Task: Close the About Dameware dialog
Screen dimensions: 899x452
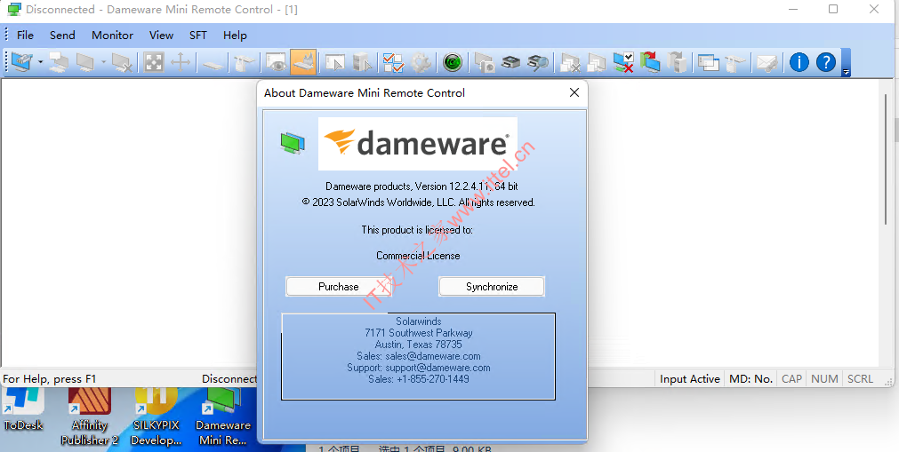Action: [x=574, y=93]
